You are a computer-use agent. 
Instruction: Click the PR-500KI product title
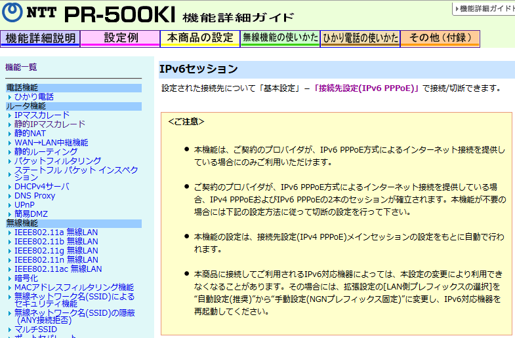119,14
